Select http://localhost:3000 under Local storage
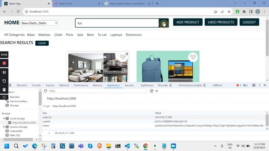 [24, 122]
